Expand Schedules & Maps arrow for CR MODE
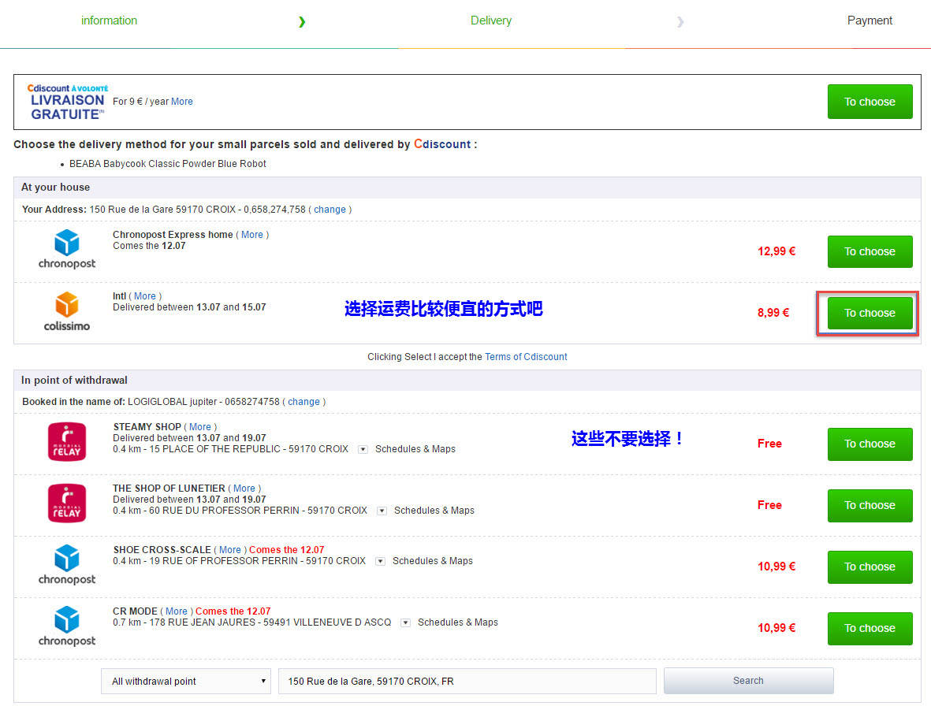 point(405,623)
